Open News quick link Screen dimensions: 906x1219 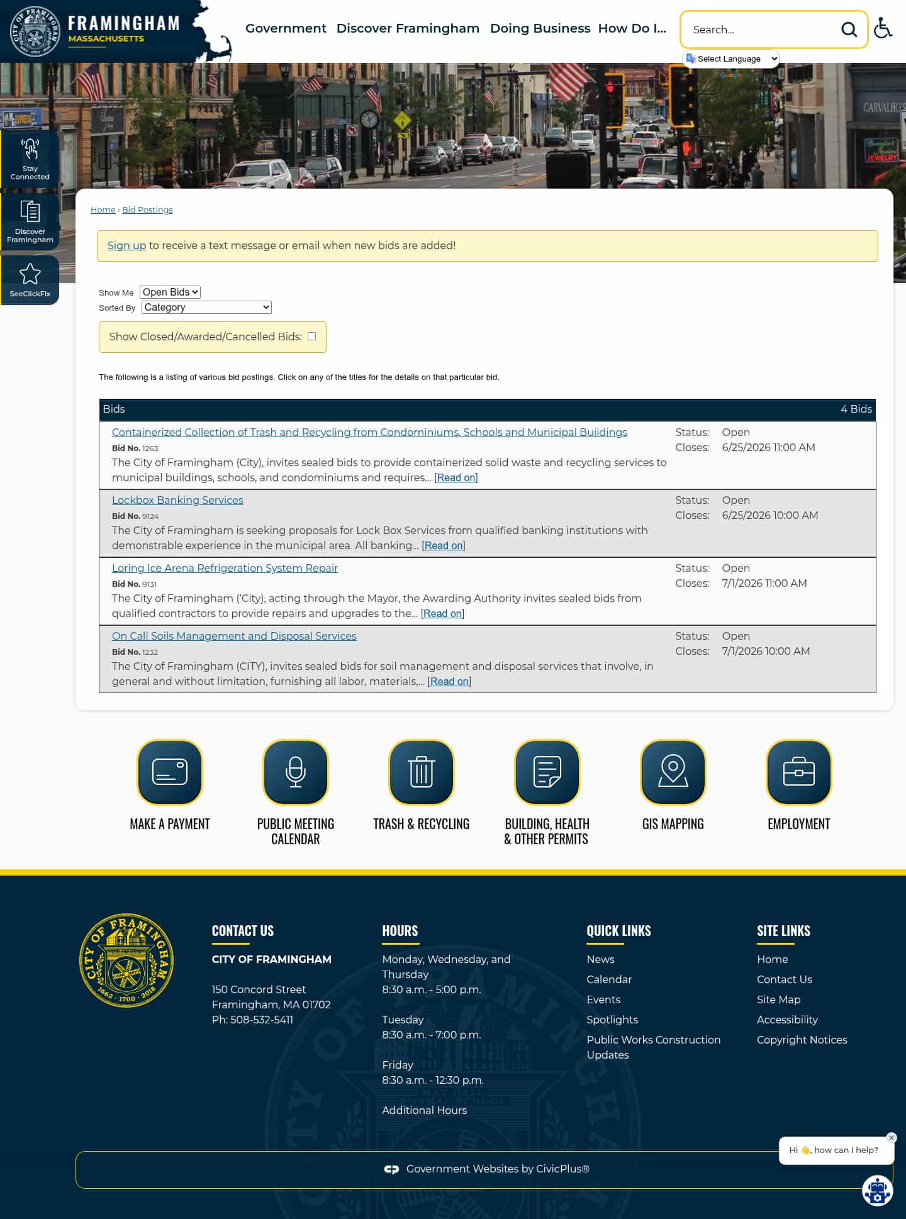600,959
